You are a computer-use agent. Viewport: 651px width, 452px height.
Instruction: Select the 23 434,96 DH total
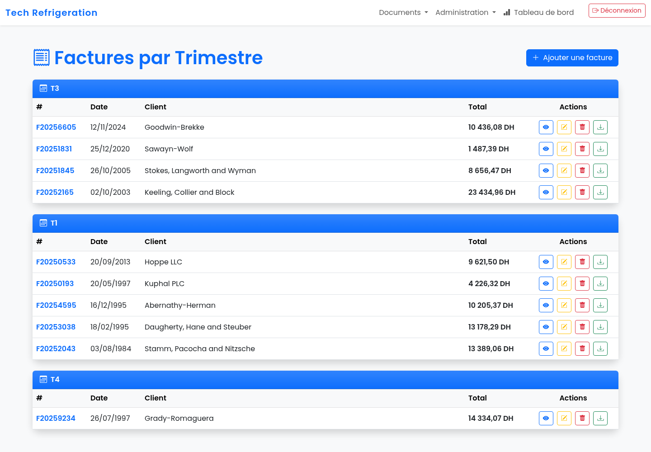click(x=492, y=193)
